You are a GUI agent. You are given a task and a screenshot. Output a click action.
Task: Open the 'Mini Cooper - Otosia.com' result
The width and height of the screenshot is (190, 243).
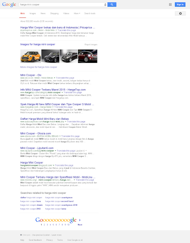[35, 133]
